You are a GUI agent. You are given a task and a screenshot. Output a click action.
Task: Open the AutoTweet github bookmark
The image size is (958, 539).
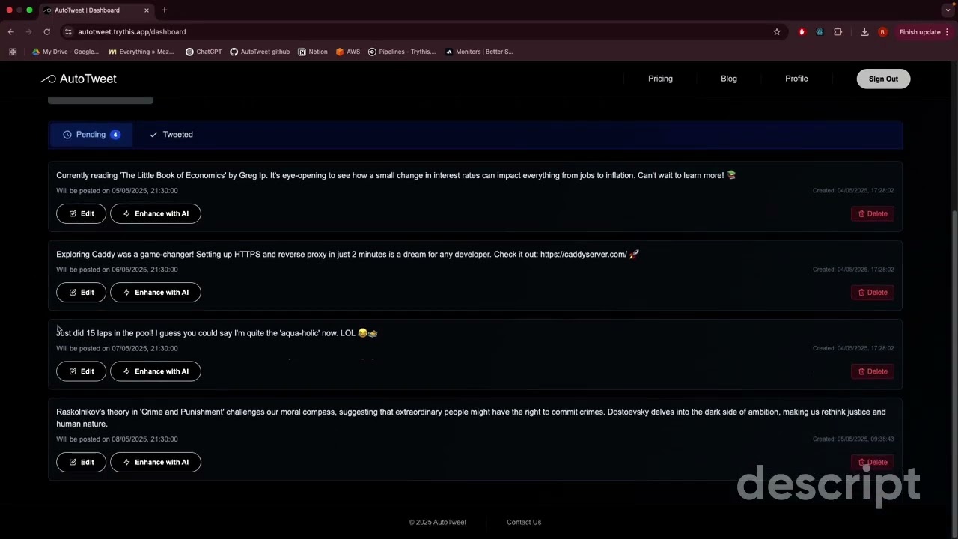pyautogui.click(x=260, y=52)
